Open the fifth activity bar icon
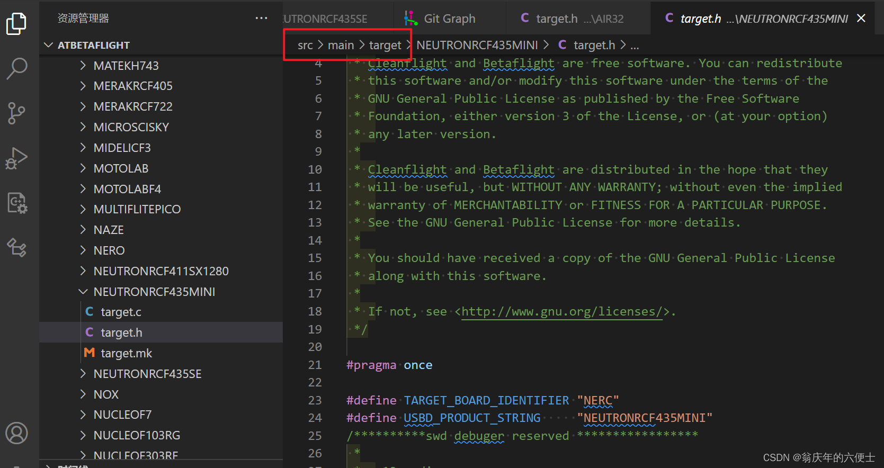The height and width of the screenshot is (468, 884). [16, 203]
